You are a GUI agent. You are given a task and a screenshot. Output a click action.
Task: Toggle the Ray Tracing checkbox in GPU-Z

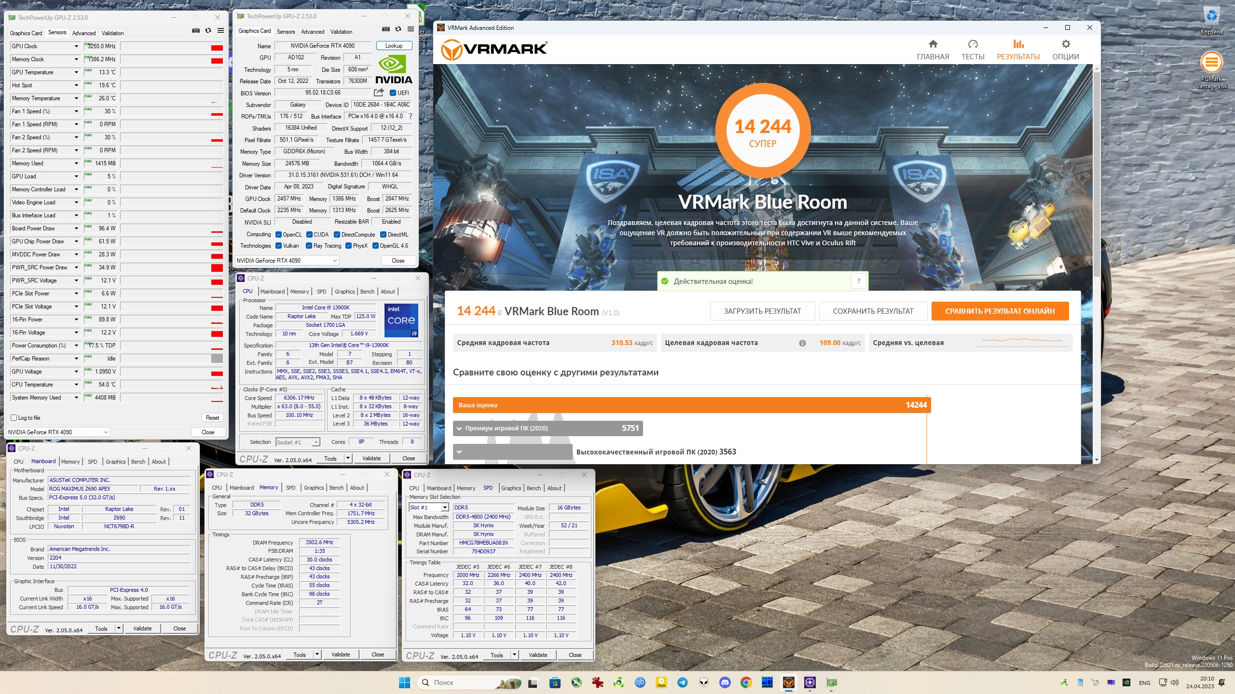309,246
